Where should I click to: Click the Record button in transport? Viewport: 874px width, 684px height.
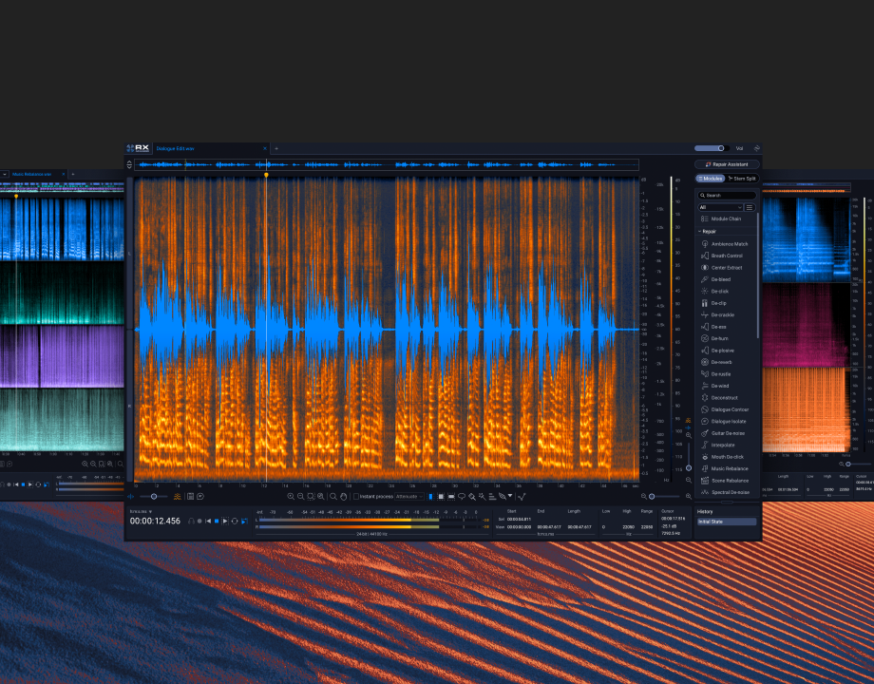tap(199, 522)
